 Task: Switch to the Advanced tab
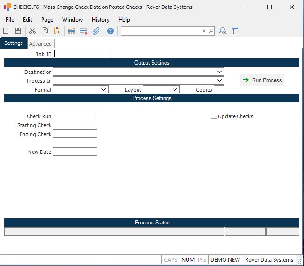pos(41,44)
